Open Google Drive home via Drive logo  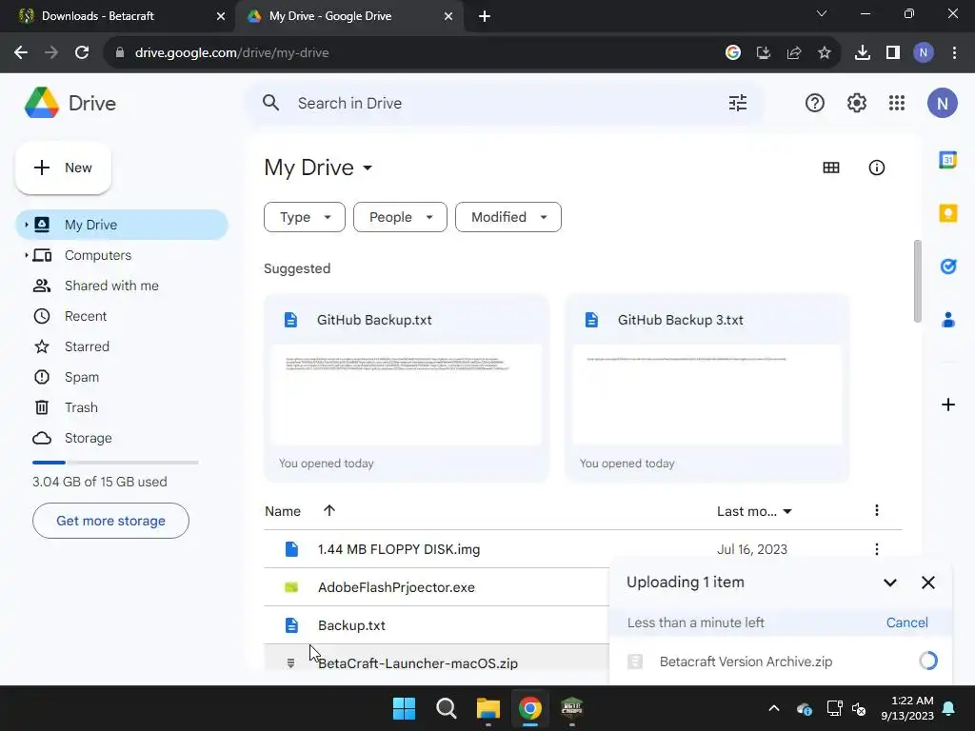click(x=70, y=103)
